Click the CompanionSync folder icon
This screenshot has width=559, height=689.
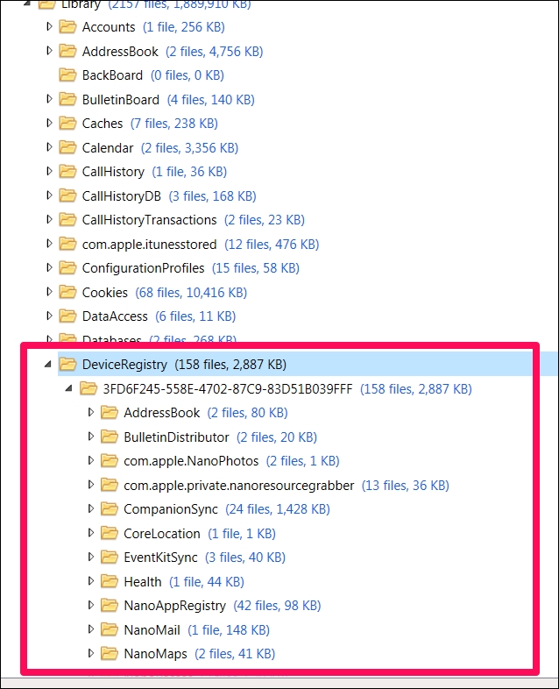click(110, 508)
